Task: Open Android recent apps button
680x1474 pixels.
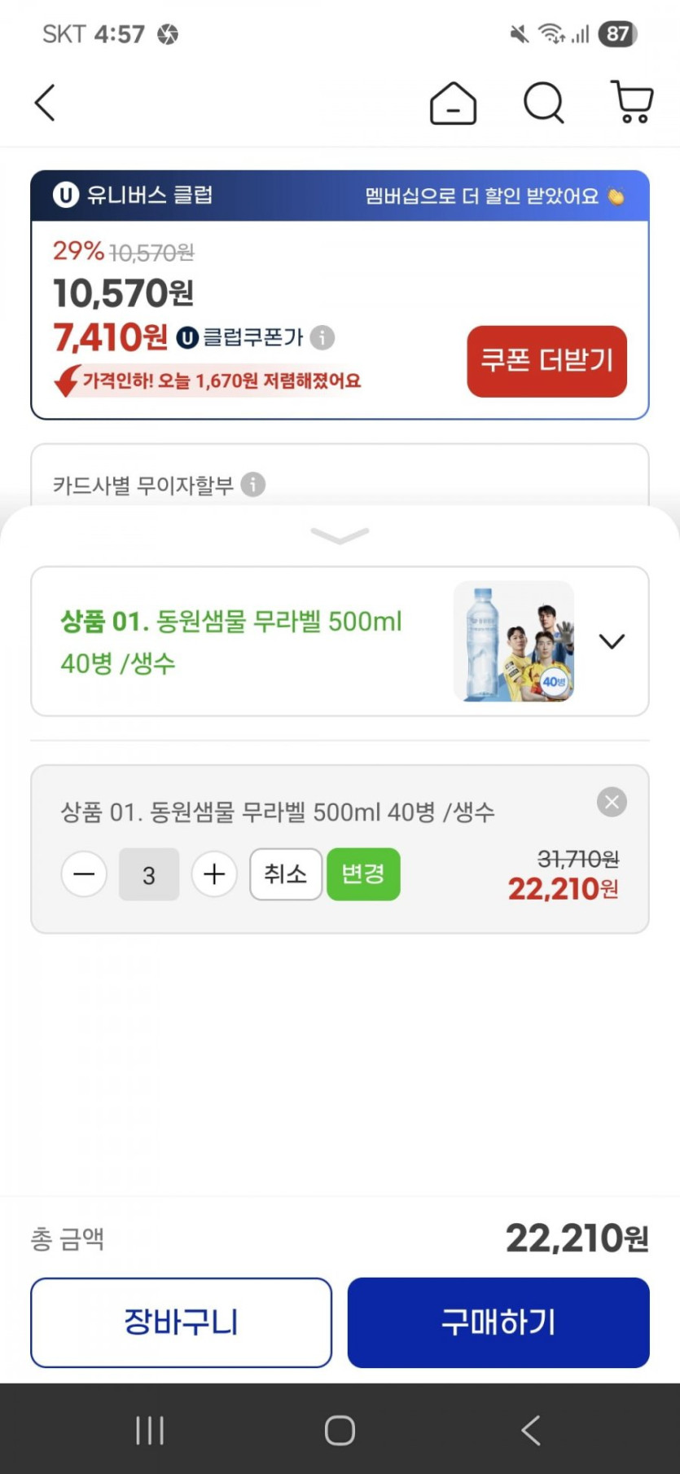Action: (150, 1430)
